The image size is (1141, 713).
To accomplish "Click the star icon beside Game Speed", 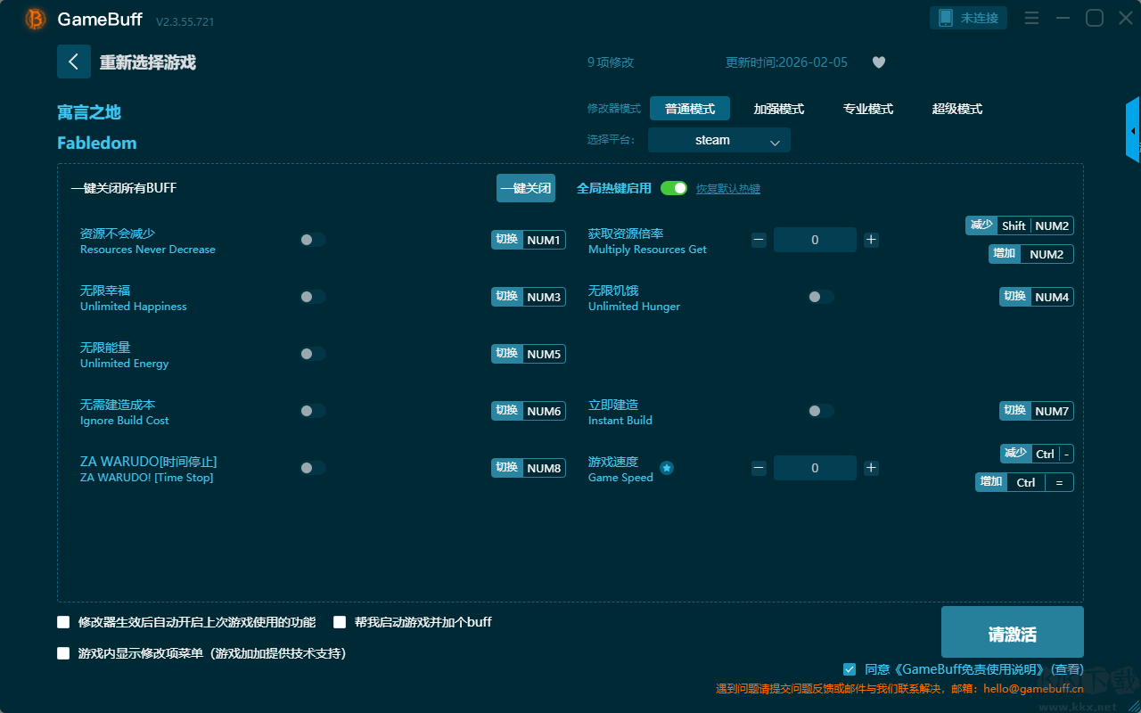I will (667, 468).
